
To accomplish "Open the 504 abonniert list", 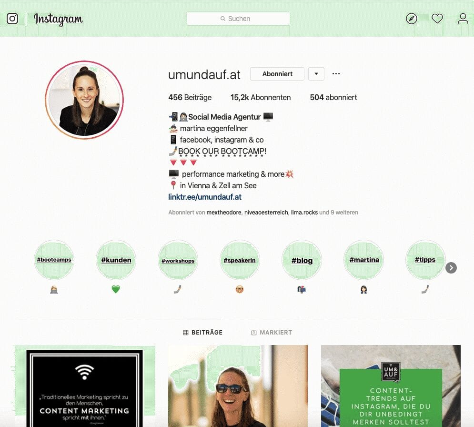I will tap(333, 97).
